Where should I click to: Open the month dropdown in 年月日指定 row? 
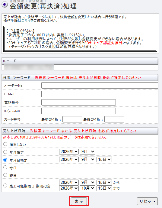[x=87, y=159]
